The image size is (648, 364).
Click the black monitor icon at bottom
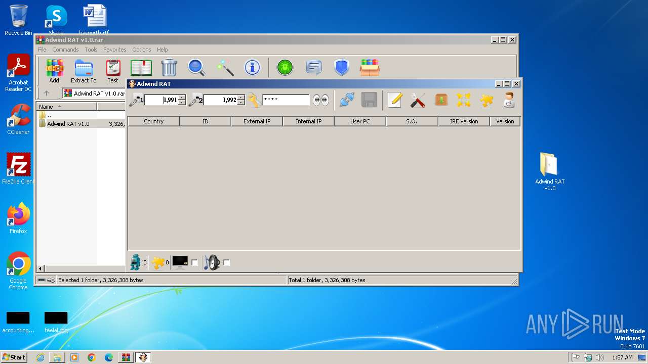point(180,262)
